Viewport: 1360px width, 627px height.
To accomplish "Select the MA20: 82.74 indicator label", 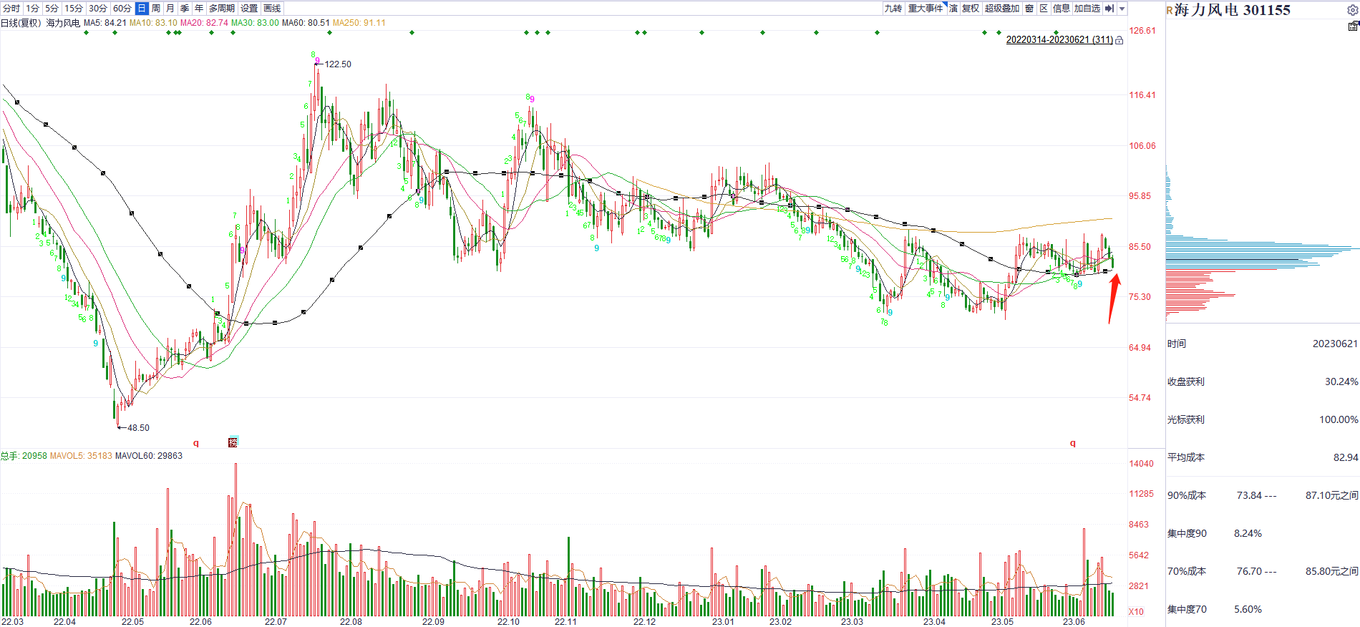I will click(204, 23).
